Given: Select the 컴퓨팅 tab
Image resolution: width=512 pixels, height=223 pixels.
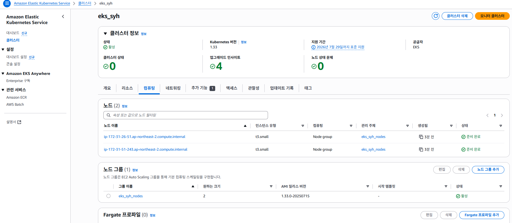Looking at the screenshot, I should [149, 88].
